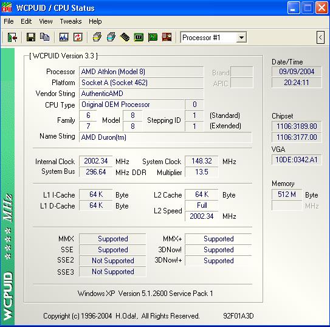Click System Clock value 148.32
330x327 pixels.
[202, 161]
